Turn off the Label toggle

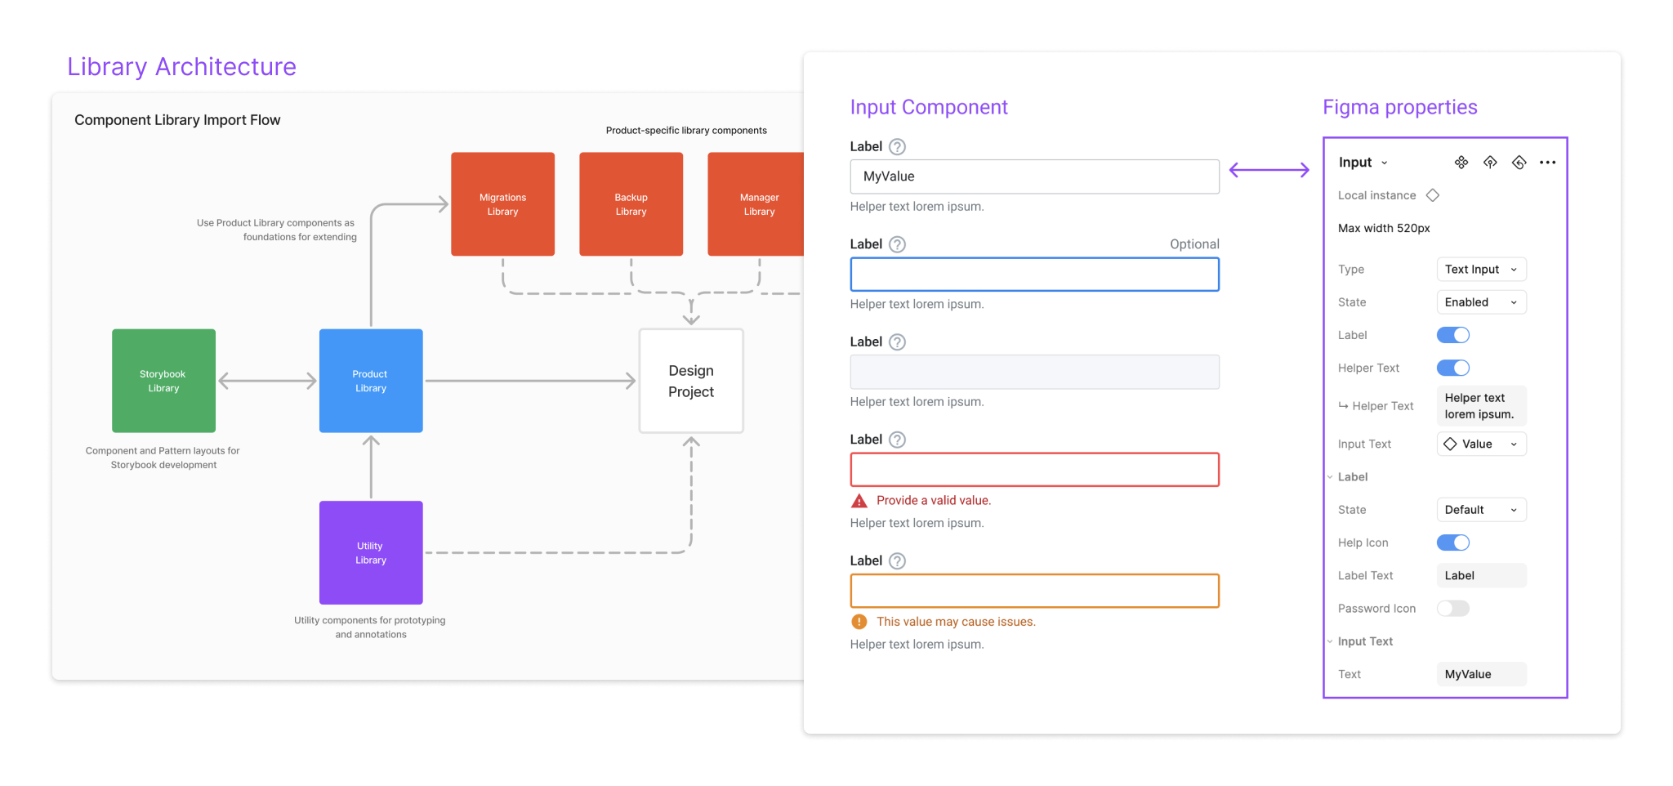tap(1452, 334)
